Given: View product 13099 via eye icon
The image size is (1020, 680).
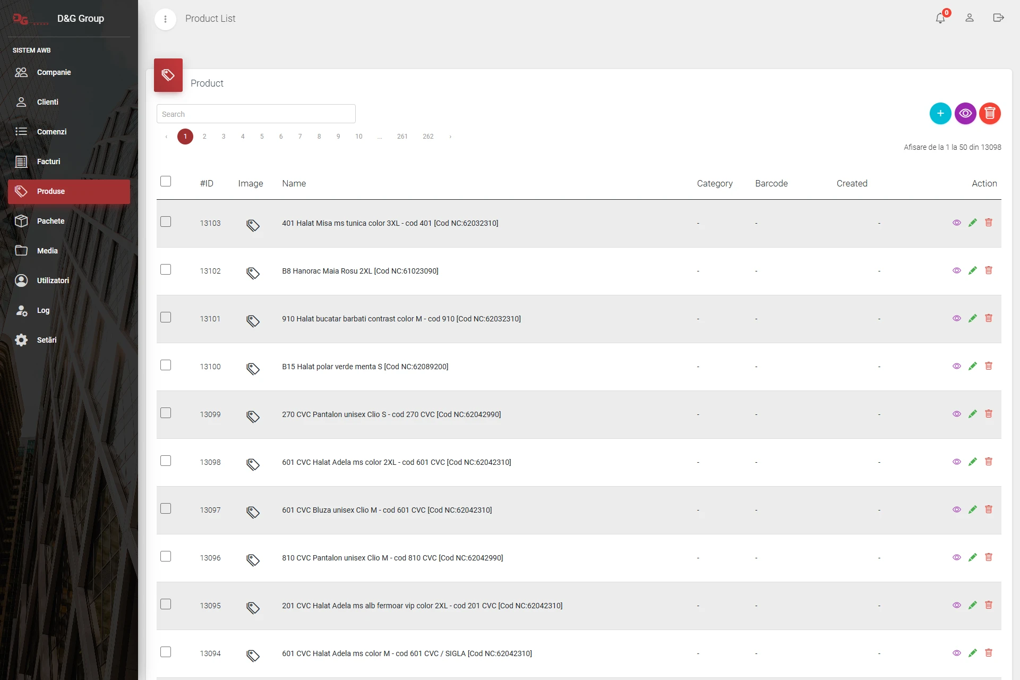Looking at the screenshot, I should [x=956, y=414].
